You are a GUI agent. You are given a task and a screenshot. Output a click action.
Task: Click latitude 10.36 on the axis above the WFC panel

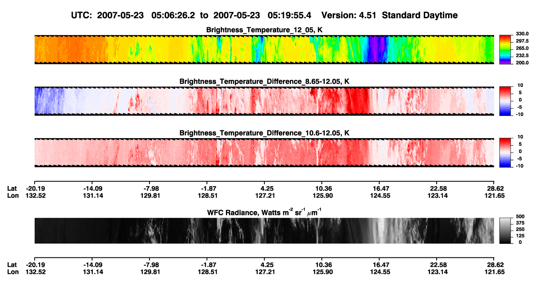tap(322, 188)
